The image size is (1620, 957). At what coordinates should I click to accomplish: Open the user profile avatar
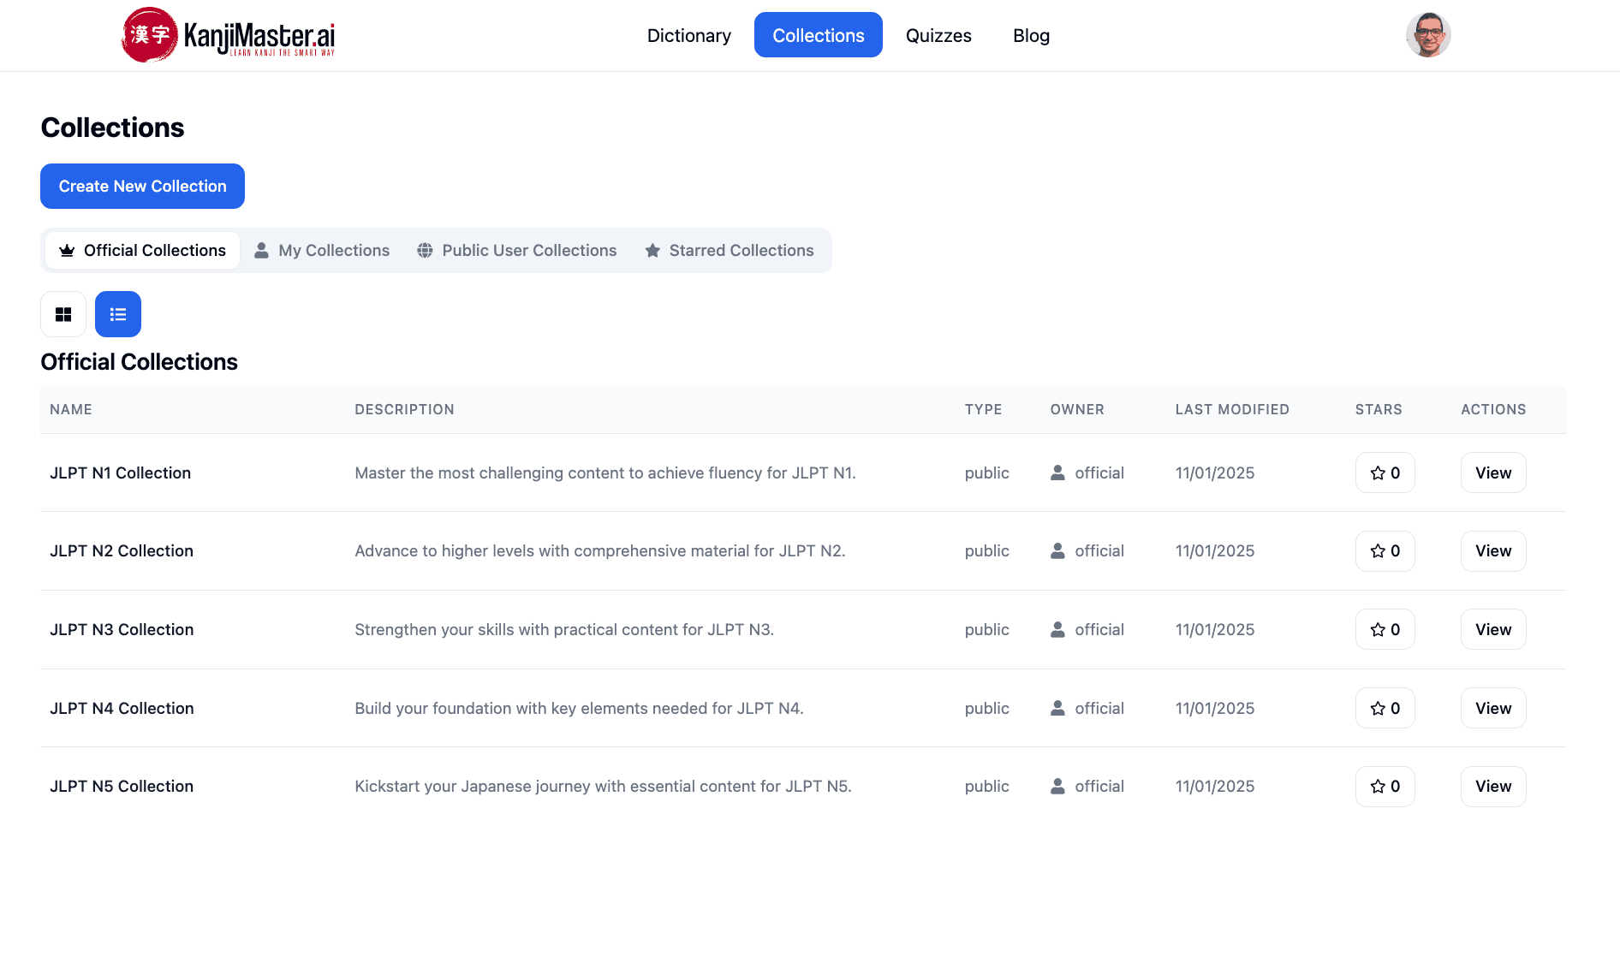pos(1427,35)
